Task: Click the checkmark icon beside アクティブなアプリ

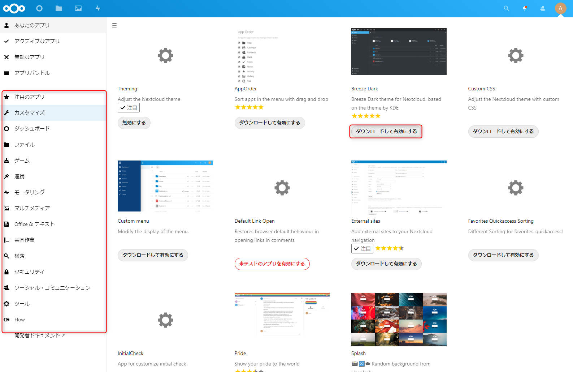Action: click(x=6, y=41)
